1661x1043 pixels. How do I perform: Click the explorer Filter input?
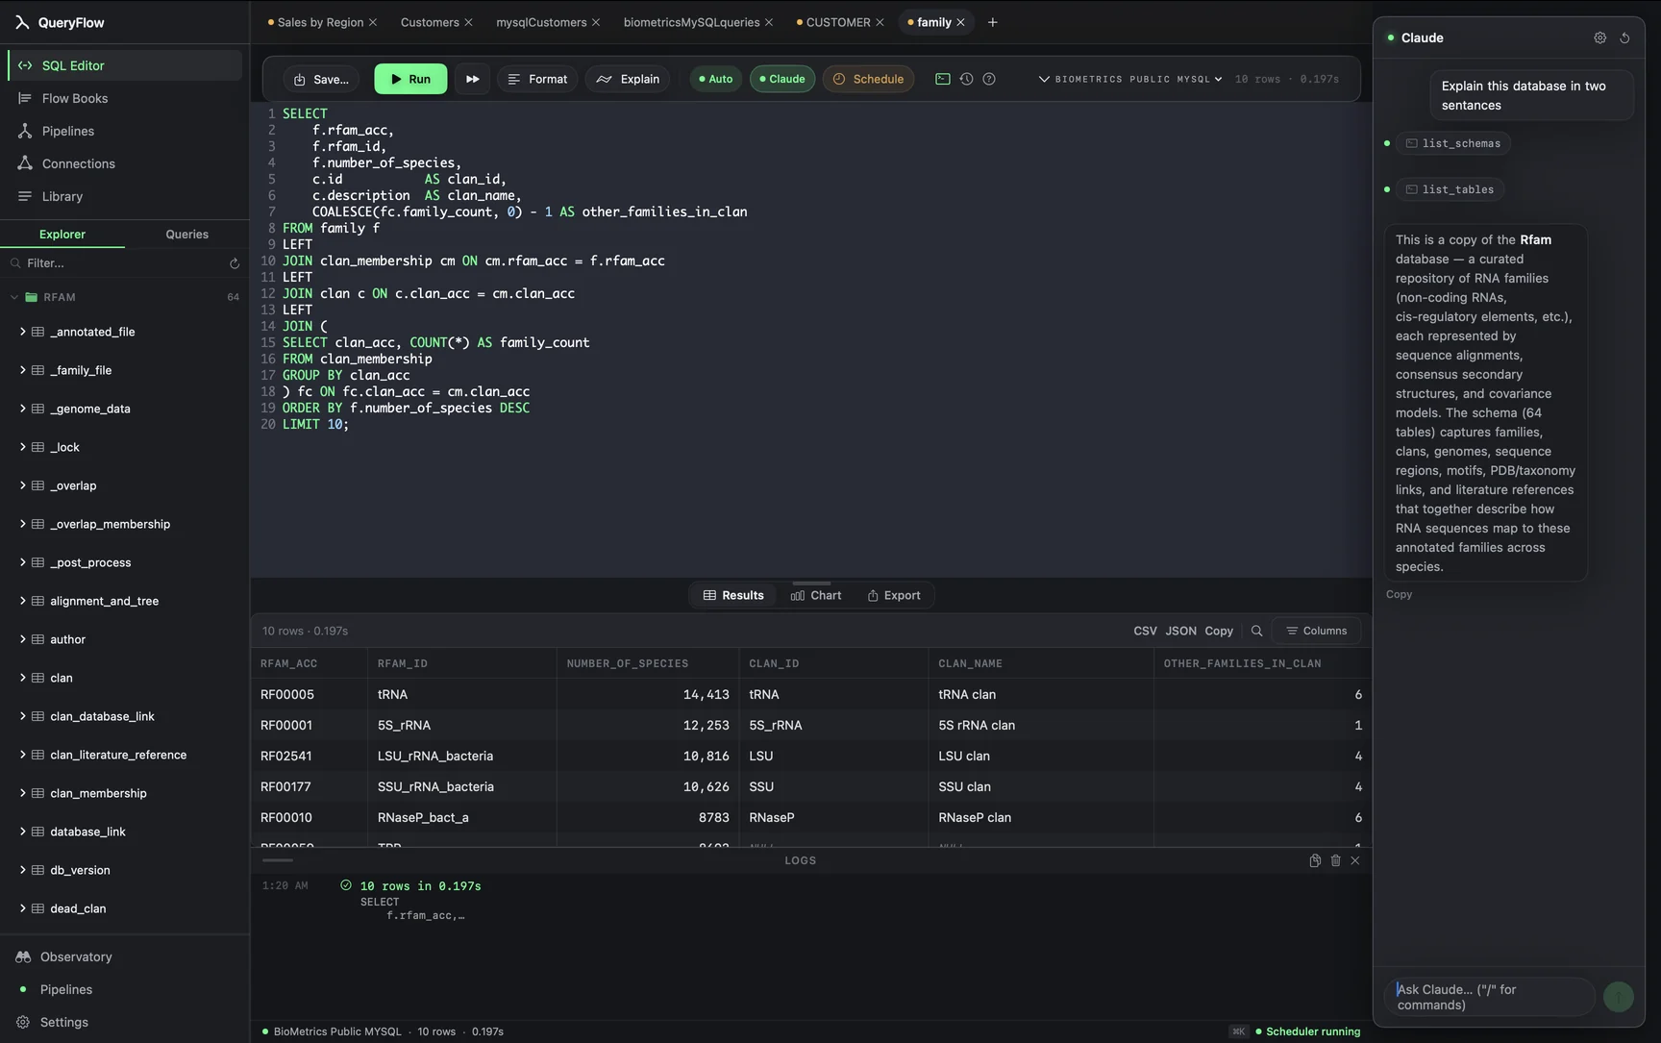click(x=115, y=263)
